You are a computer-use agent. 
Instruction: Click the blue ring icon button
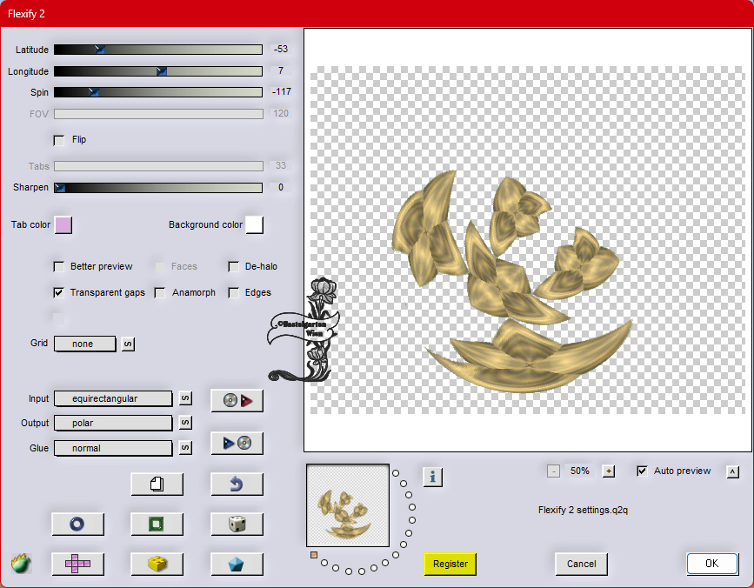[x=77, y=524]
